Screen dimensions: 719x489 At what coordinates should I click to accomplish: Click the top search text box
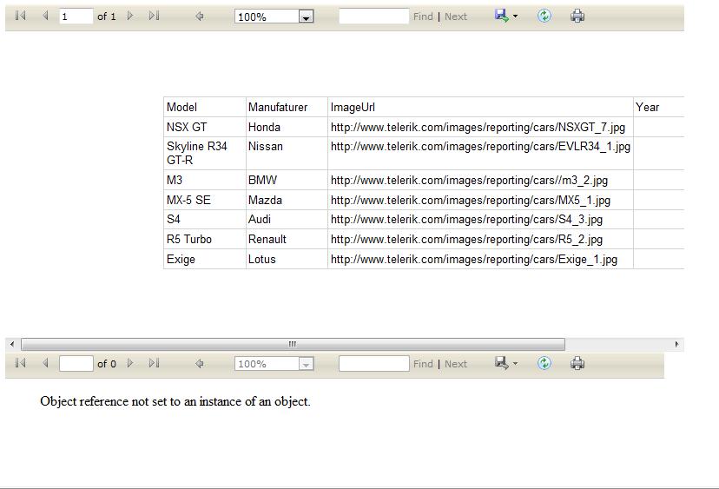373,17
